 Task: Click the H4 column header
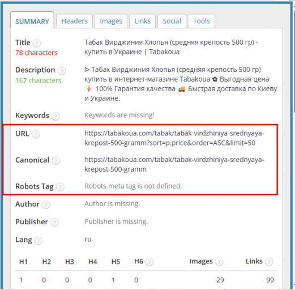93,262
